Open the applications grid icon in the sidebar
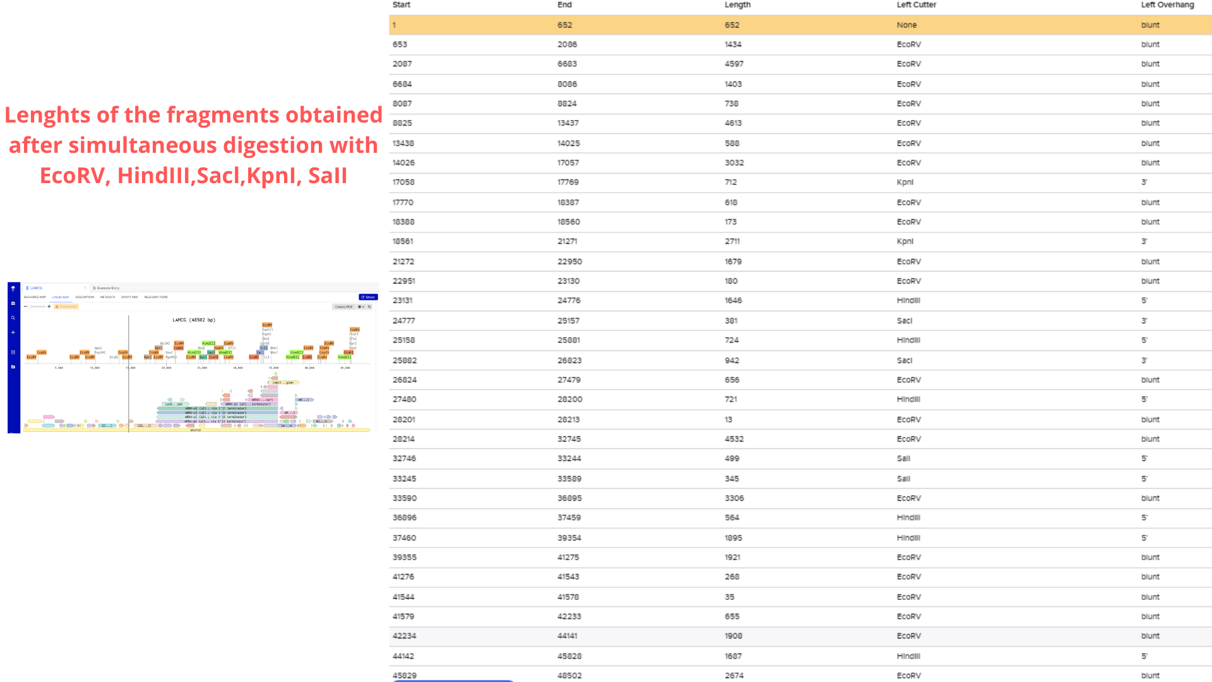Image resolution: width=1212 pixels, height=682 pixels. click(x=13, y=352)
